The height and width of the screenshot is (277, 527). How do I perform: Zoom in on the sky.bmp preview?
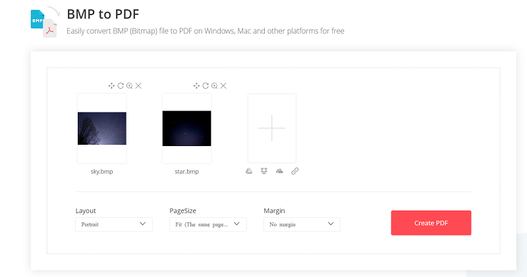(x=130, y=86)
